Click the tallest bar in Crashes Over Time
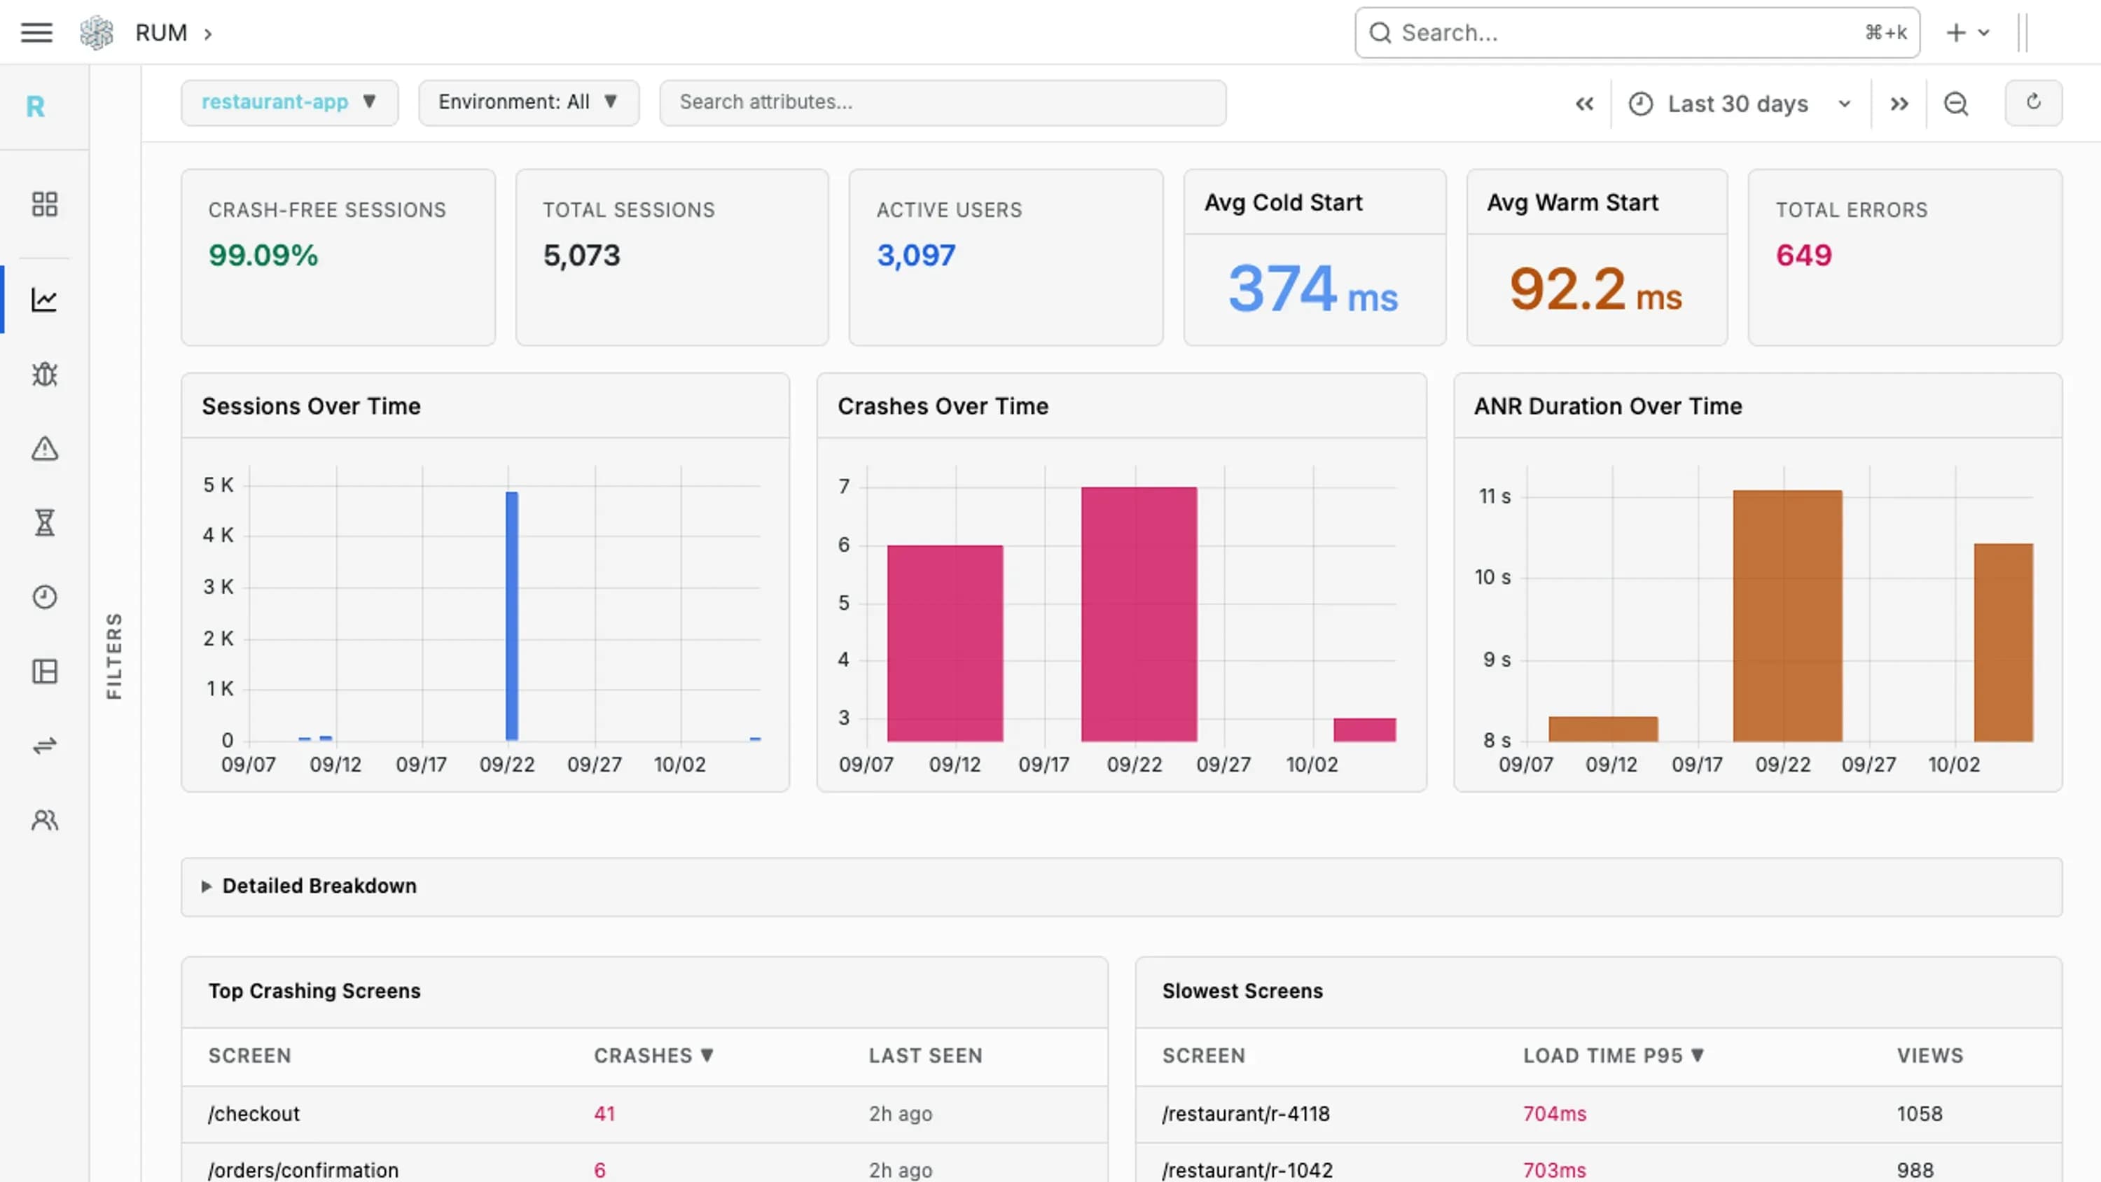Image resolution: width=2101 pixels, height=1182 pixels. click(x=1139, y=614)
